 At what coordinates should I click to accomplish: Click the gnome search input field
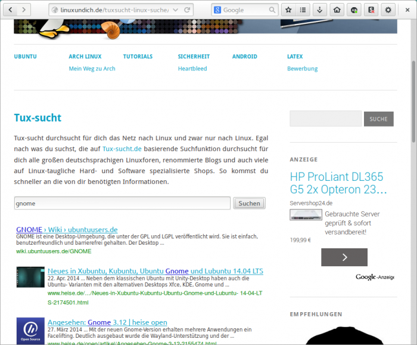tap(122, 203)
